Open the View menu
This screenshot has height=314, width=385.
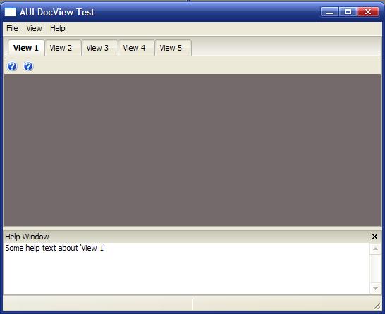tap(34, 28)
